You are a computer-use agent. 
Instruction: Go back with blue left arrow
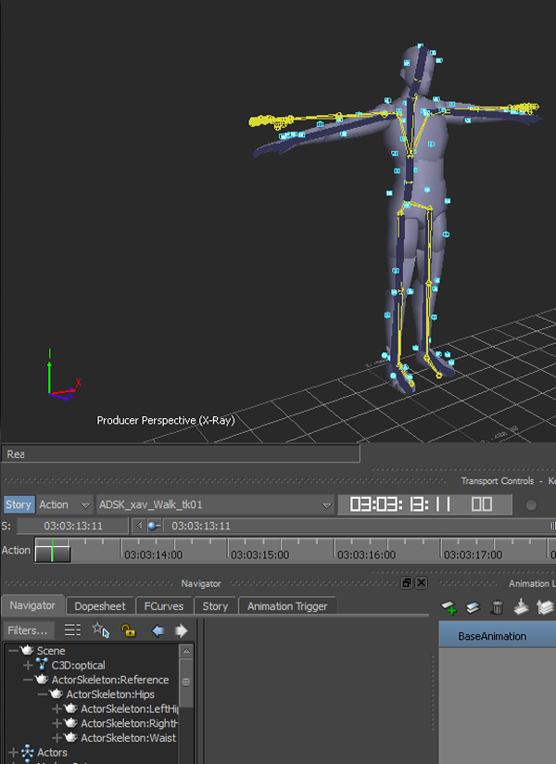(158, 630)
